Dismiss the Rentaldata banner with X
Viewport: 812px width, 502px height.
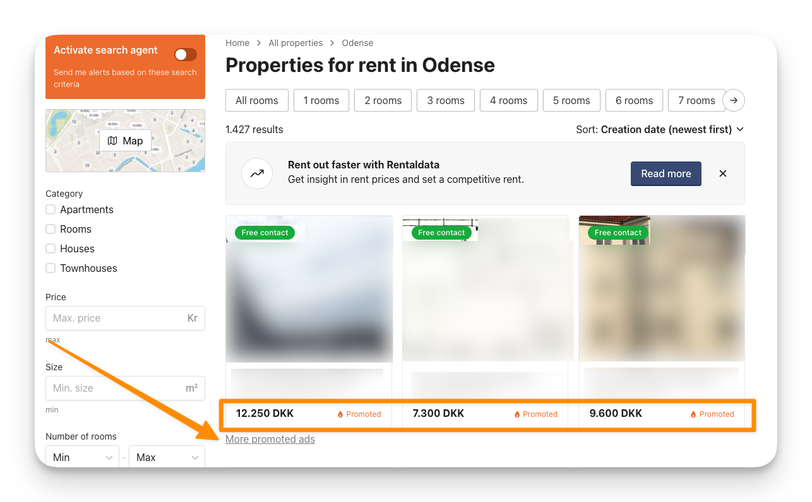[x=723, y=173]
